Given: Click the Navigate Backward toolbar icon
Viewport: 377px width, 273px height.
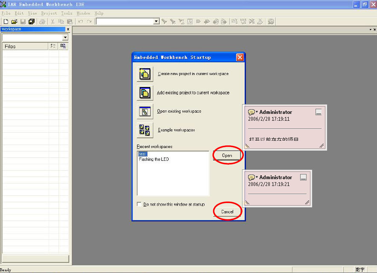Looking at the screenshot, I should tap(216, 22).
